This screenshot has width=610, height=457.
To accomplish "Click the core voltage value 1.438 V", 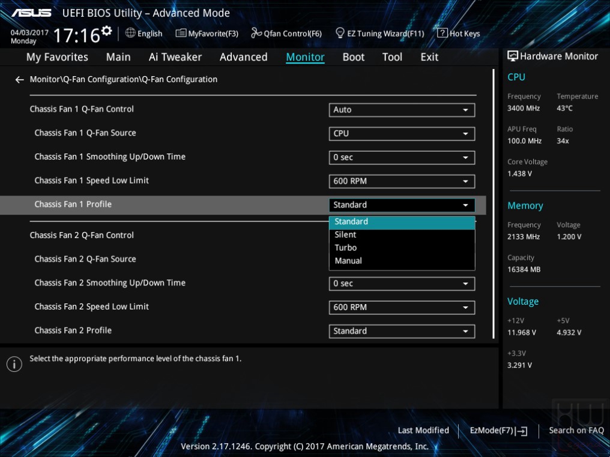I will point(519,174).
